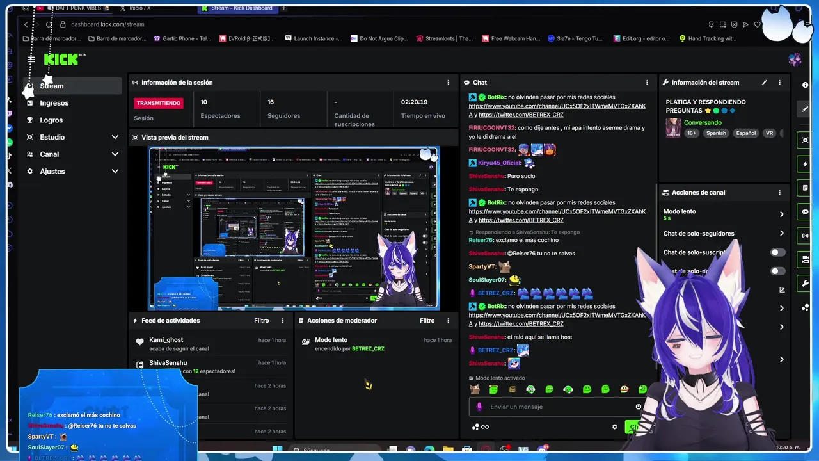Click the taskbar clock showing 10:20 p. m.

click(x=788, y=447)
